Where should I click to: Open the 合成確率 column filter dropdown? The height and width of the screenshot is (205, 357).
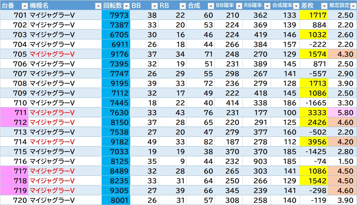pyautogui.click(x=296, y=6)
